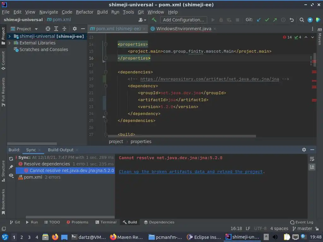Switch to Build Output tab
The width and height of the screenshot is (323, 242).
[61, 150]
